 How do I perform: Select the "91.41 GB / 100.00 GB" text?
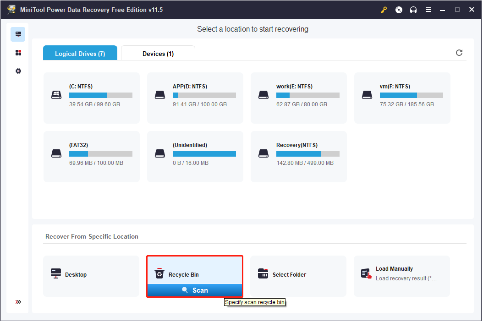(200, 104)
